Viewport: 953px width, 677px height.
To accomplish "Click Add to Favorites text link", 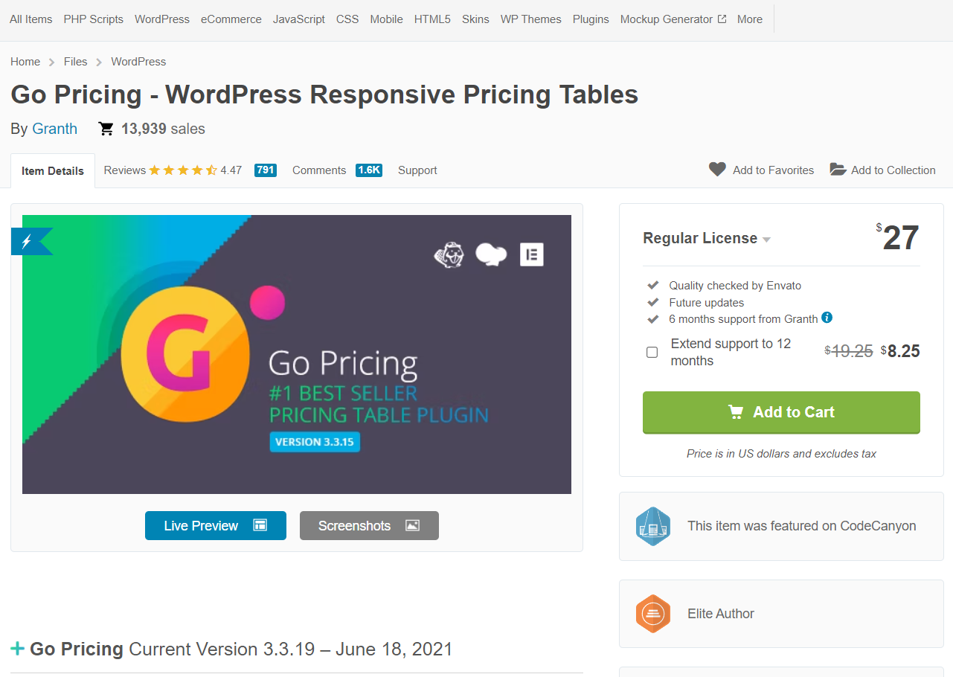I will point(773,170).
